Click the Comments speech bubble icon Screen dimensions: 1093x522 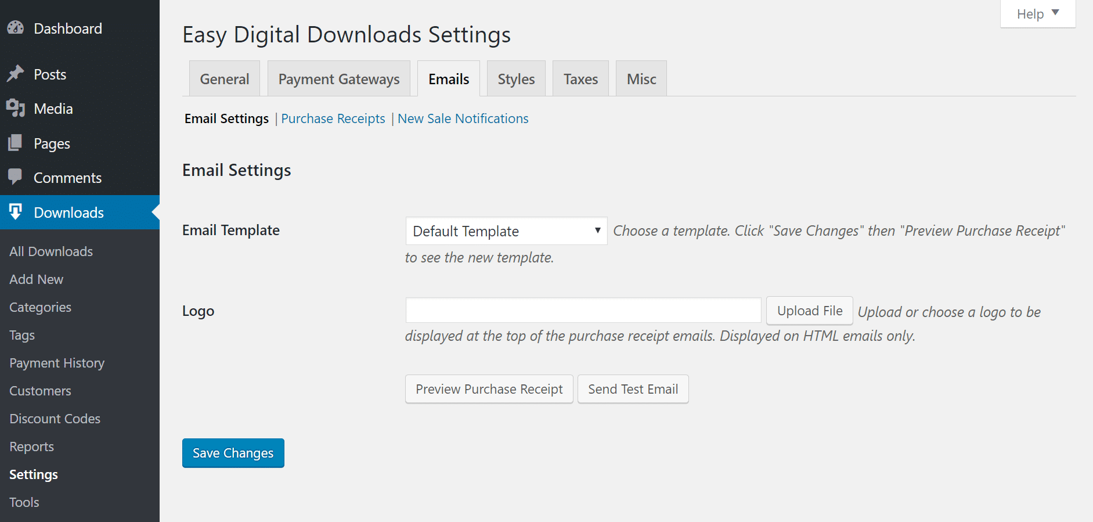tap(16, 177)
